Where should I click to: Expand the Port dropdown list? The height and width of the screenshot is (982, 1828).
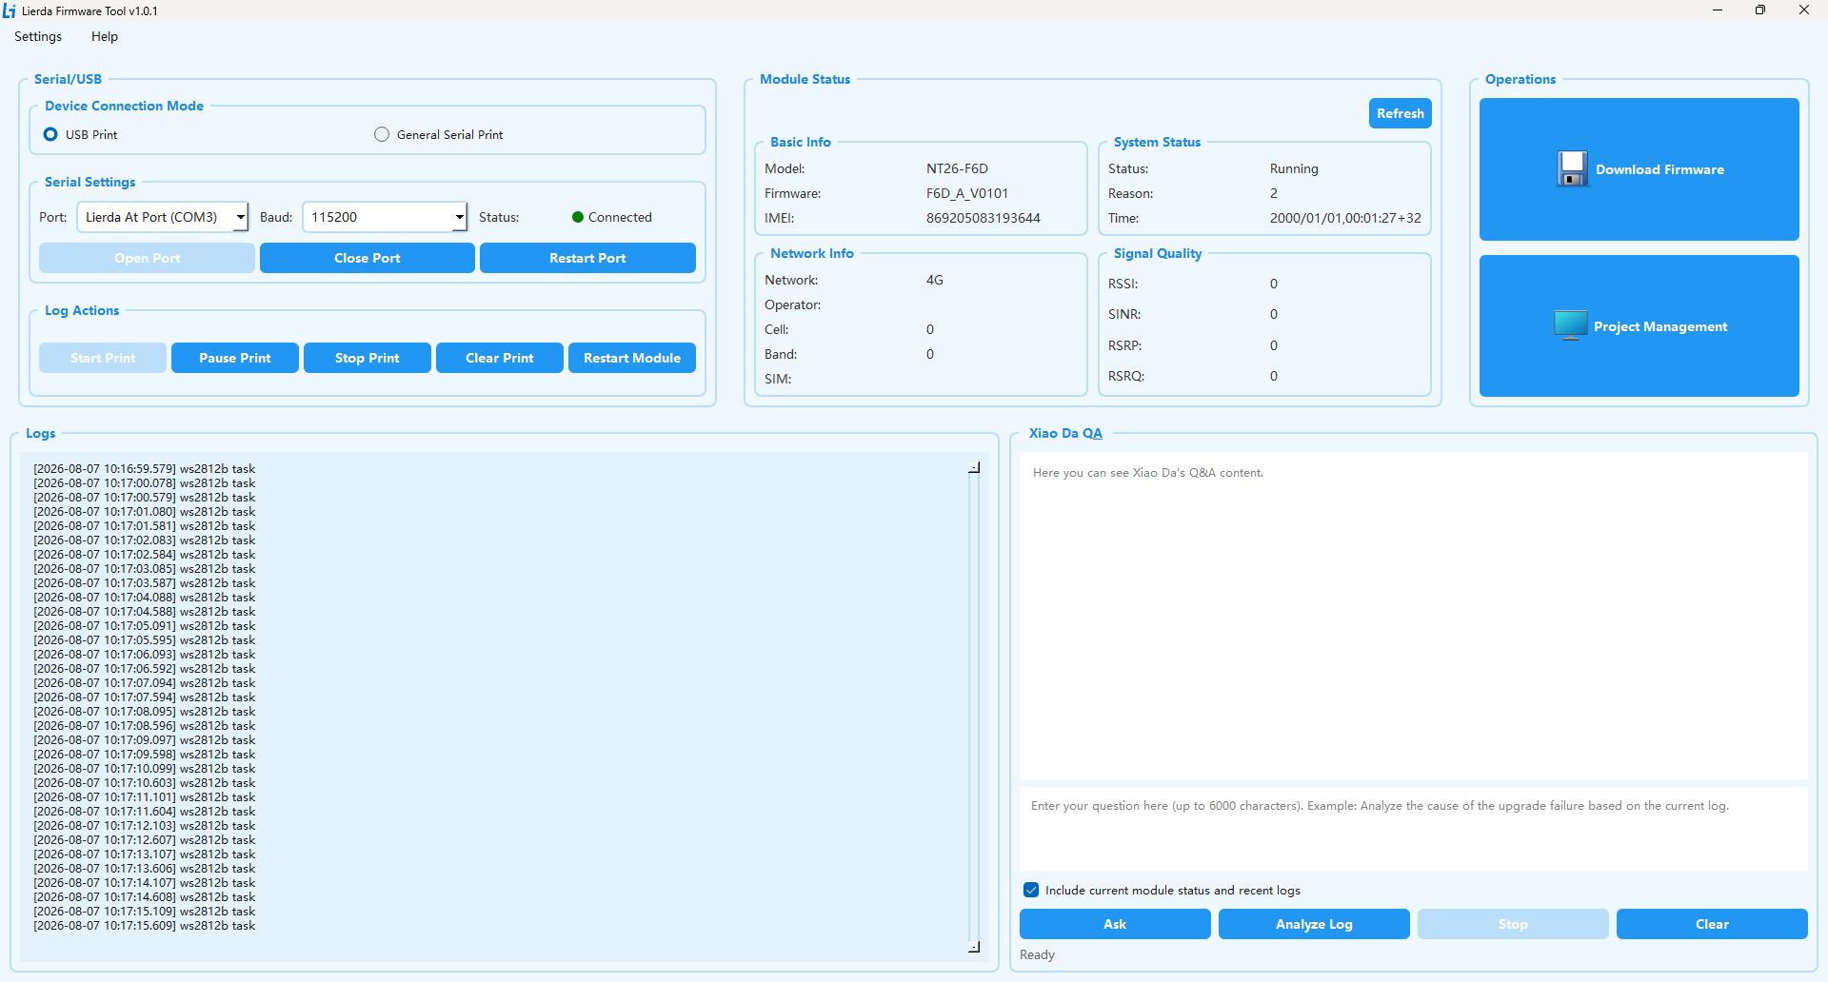(240, 217)
